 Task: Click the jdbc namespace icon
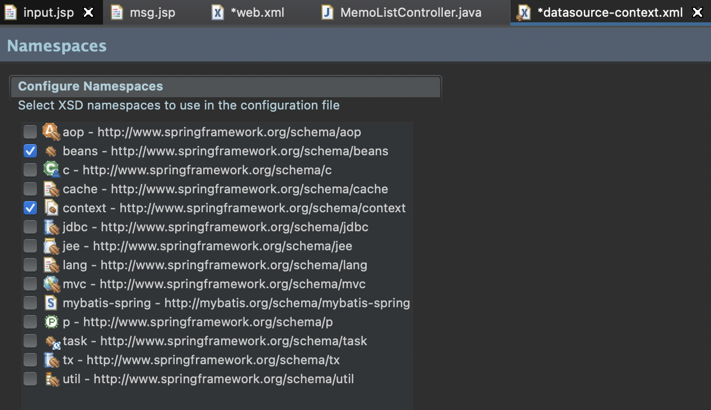[51, 227]
